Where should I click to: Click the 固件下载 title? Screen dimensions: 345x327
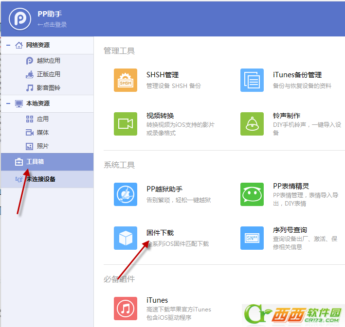tap(160, 233)
